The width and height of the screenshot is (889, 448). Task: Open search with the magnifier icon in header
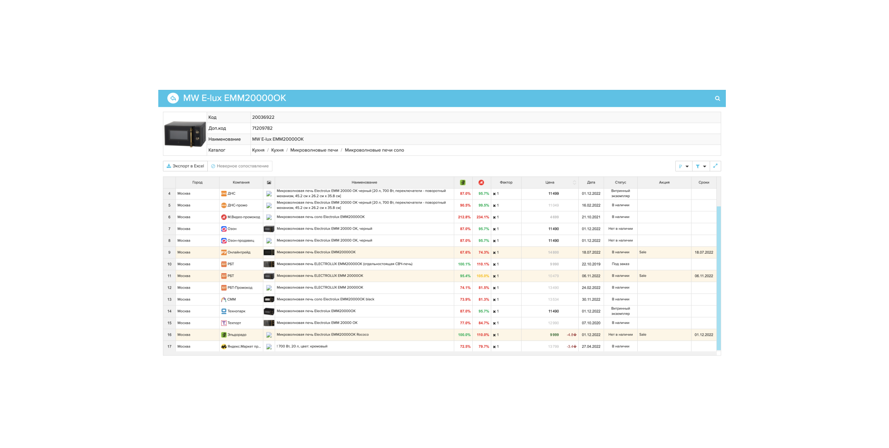click(x=717, y=99)
